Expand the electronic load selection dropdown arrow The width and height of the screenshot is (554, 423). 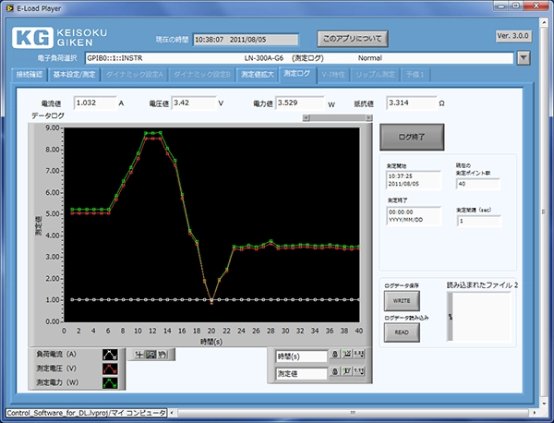click(x=524, y=58)
